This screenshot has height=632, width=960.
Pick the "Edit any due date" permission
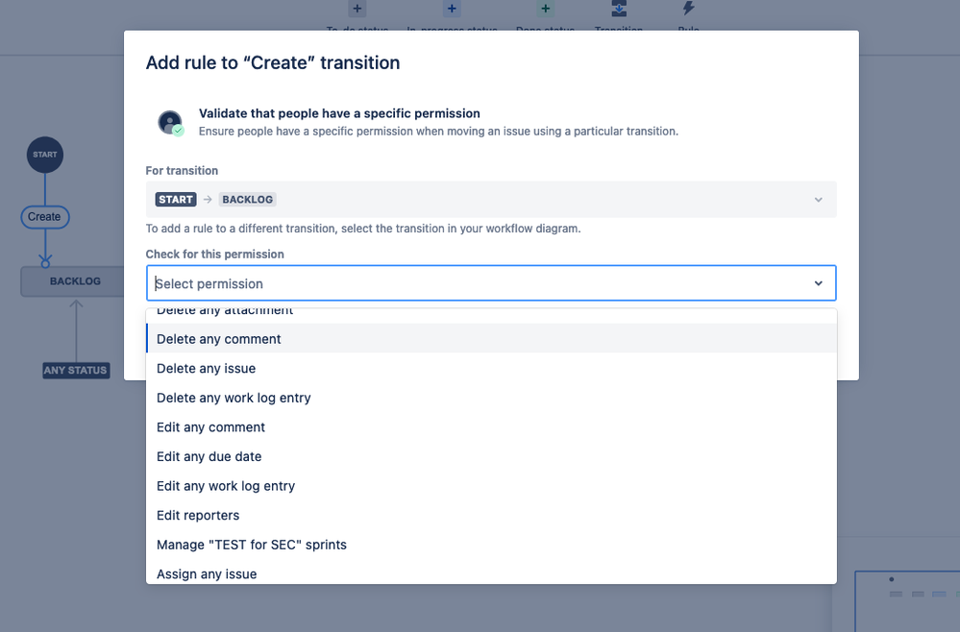pyautogui.click(x=491, y=456)
